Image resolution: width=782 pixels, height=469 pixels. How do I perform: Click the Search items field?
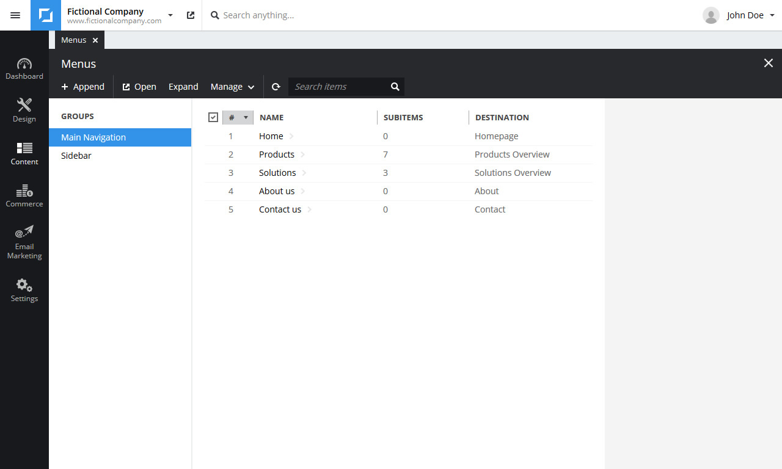(339, 87)
